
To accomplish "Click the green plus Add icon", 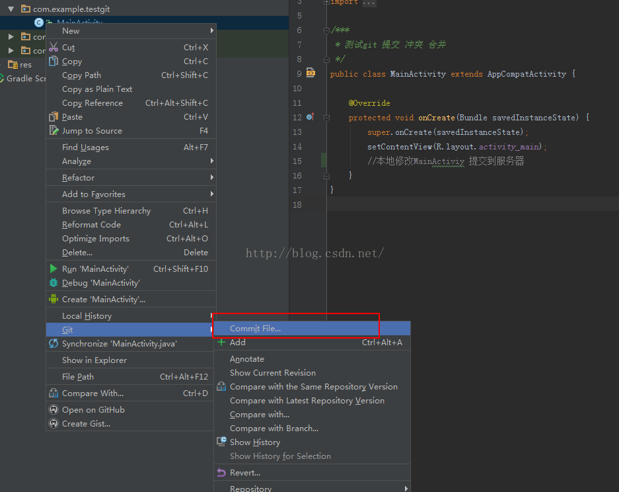I will [x=221, y=343].
